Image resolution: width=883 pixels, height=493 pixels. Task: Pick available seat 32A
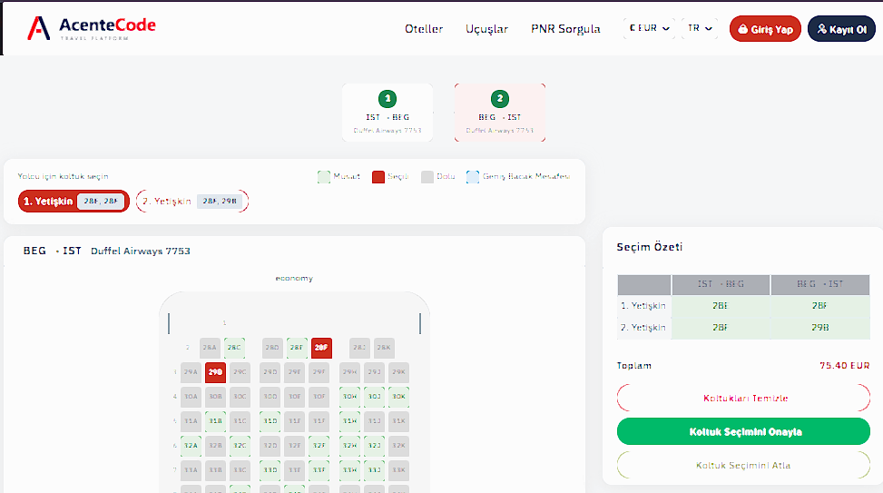[x=191, y=446]
